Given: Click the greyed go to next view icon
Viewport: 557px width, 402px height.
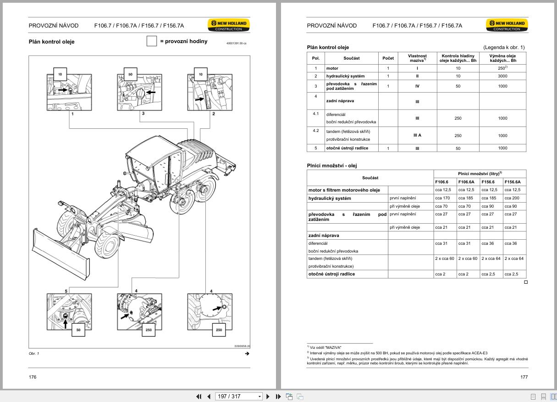Looking at the screenshot, I should coord(300,396).
